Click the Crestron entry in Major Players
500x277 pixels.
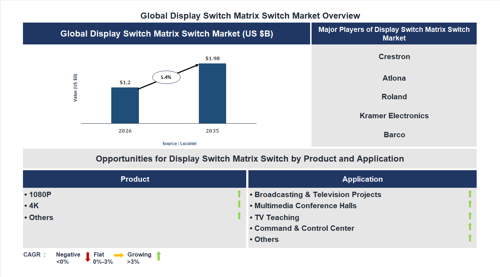pyautogui.click(x=394, y=57)
